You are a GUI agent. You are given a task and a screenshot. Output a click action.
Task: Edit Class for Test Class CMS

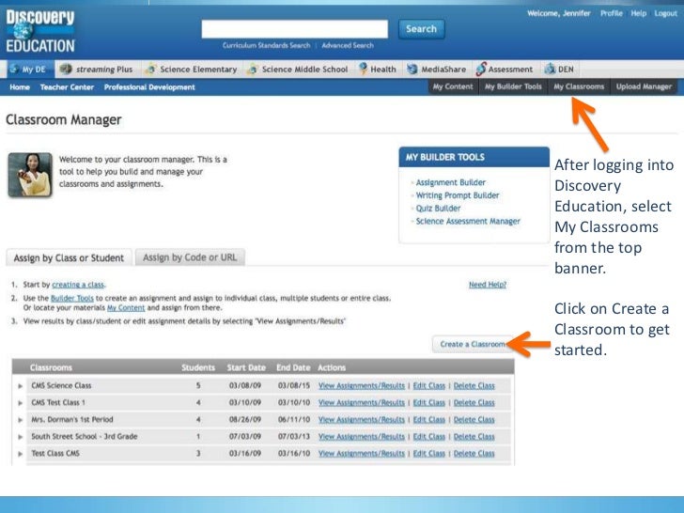(428, 454)
